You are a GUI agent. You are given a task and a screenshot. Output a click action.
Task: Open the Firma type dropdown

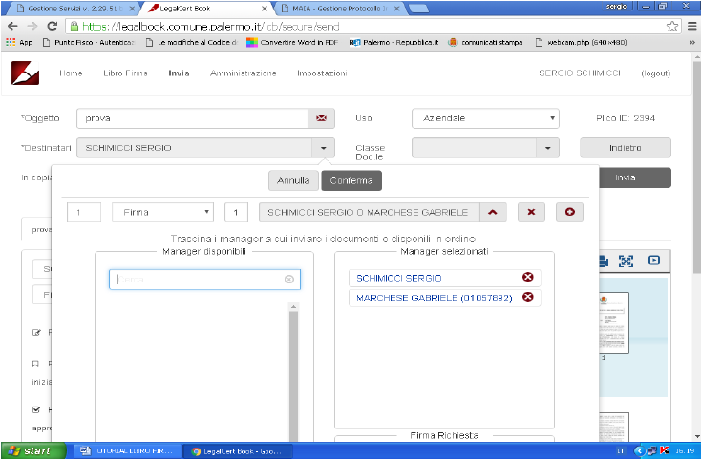pos(162,212)
